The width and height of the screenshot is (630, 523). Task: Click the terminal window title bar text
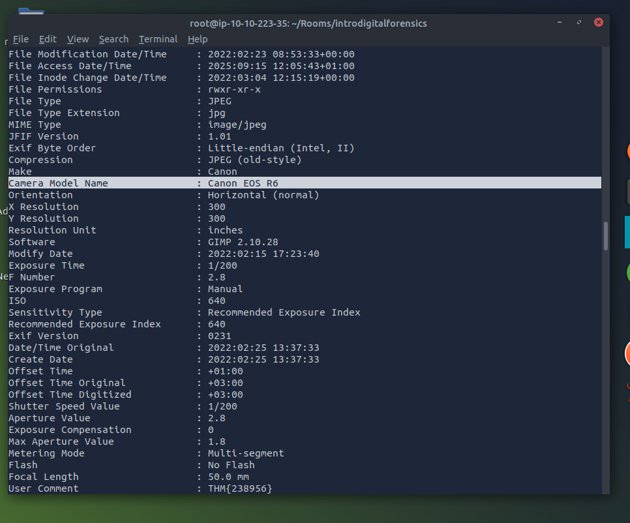click(x=308, y=23)
